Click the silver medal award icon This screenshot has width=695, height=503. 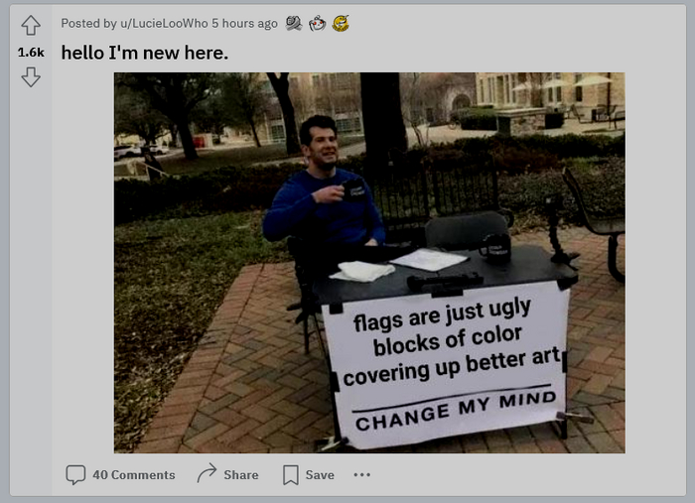(294, 23)
